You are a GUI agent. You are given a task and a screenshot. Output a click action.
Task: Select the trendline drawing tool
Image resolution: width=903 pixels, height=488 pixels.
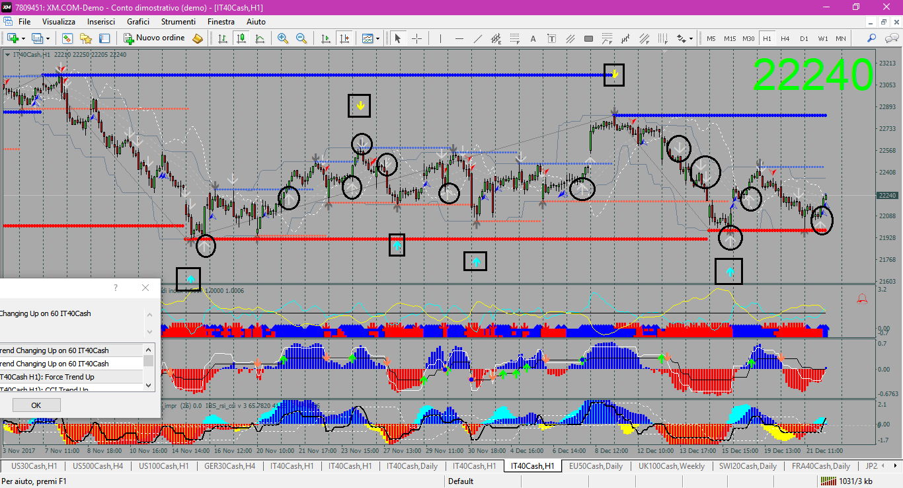(478, 38)
